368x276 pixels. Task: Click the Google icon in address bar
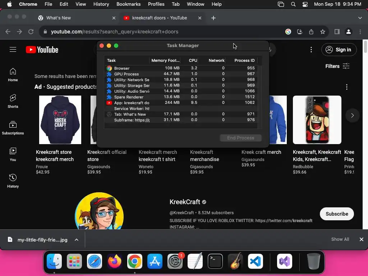coord(288,32)
